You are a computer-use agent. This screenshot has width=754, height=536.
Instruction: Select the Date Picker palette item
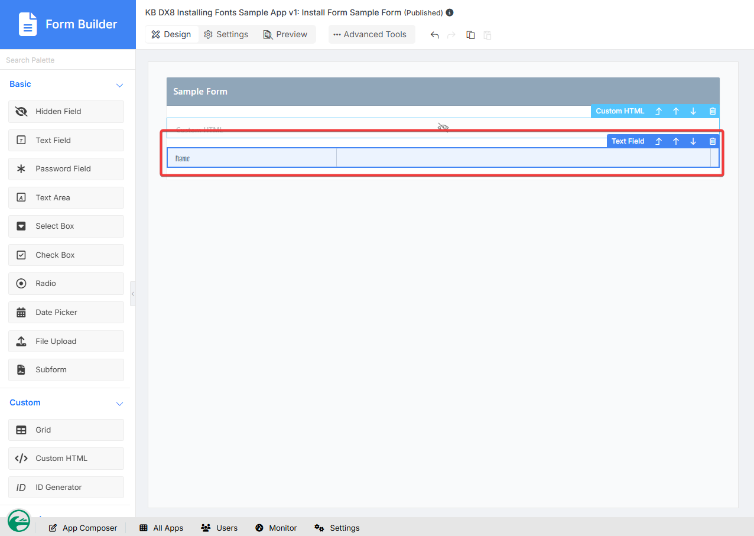[66, 312]
